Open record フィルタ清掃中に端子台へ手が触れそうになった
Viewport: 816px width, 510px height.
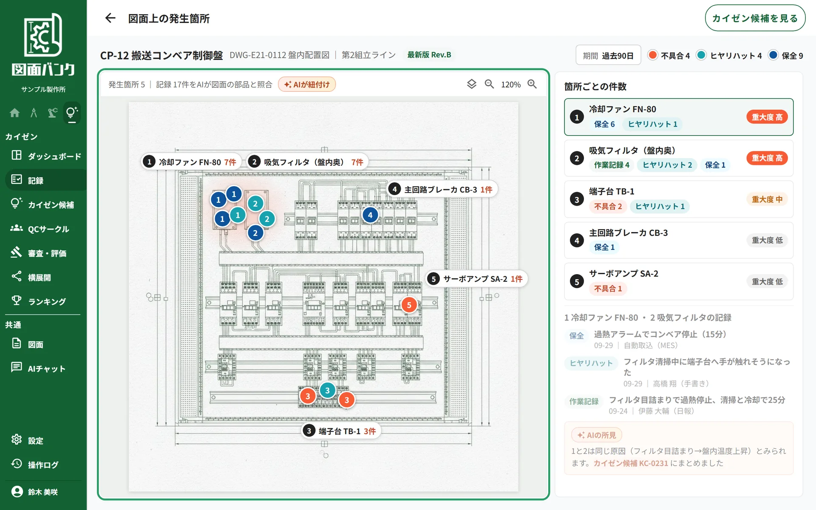pos(678,372)
